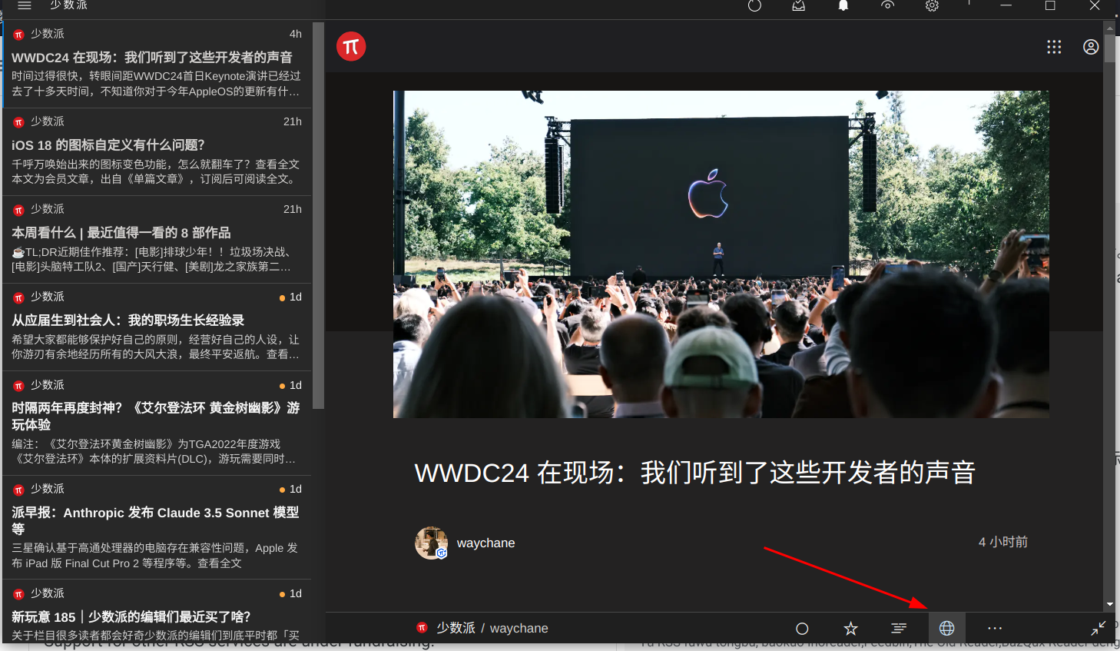This screenshot has height=651, width=1120.
Task: Open the nine-dot grid menu on the page
Action: pyautogui.click(x=1054, y=47)
